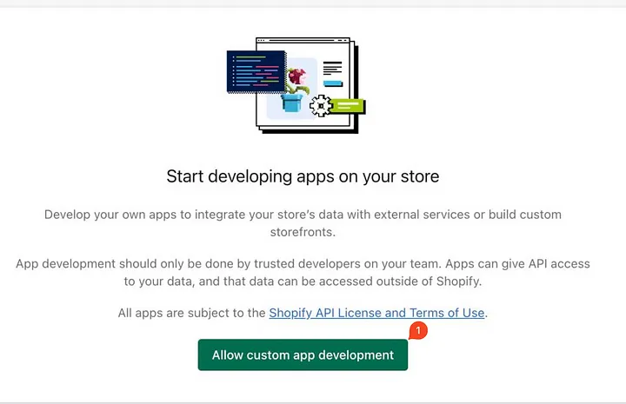Click the 'App development should only' warning paragraph
Viewport: 626px width, 404px height.
point(303,263)
